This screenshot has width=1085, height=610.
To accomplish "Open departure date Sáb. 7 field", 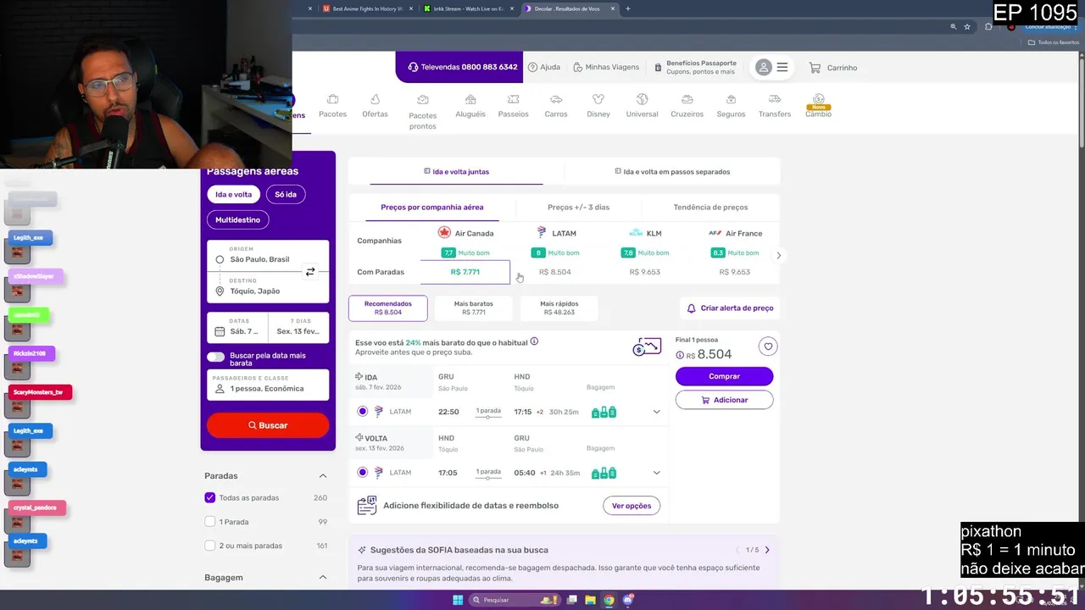I will 237,327.
